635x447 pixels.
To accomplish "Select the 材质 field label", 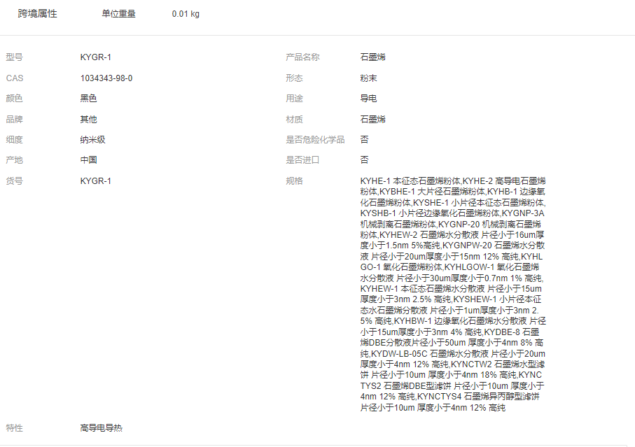I will [x=294, y=120].
